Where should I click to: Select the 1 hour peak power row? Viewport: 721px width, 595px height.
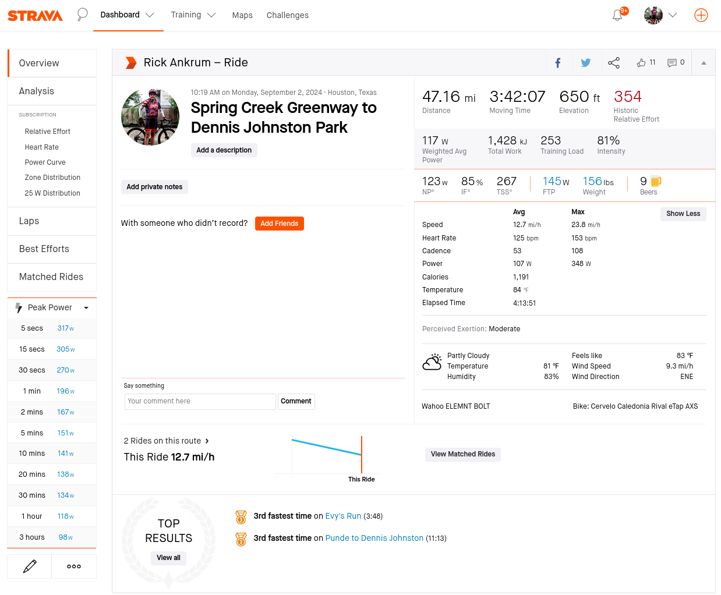(x=52, y=516)
